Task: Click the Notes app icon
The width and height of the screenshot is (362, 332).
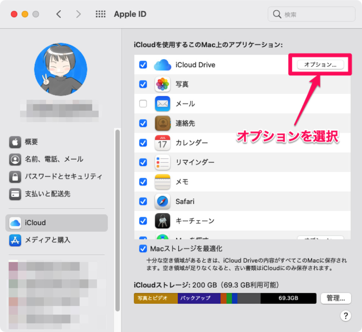Action: [x=162, y=182]
